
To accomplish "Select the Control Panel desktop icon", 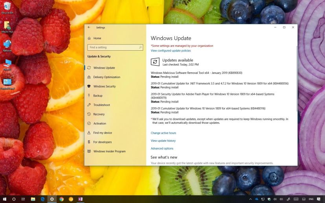I will click(x=7, y=84).
